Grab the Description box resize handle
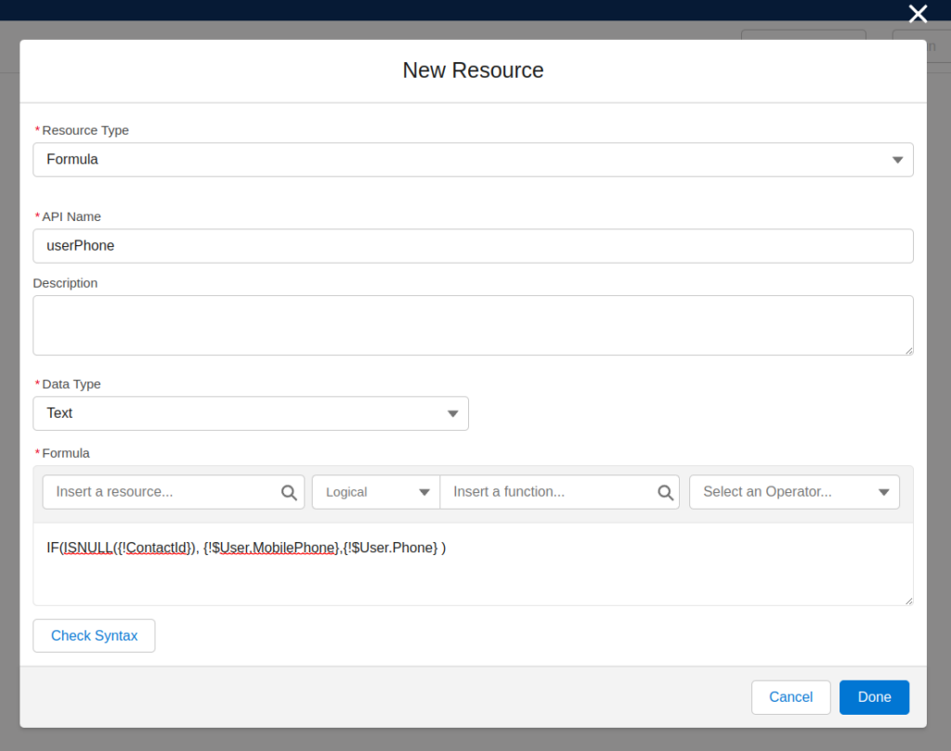The width and height of the screenshot is (951, 751). (x=908, y=350)
